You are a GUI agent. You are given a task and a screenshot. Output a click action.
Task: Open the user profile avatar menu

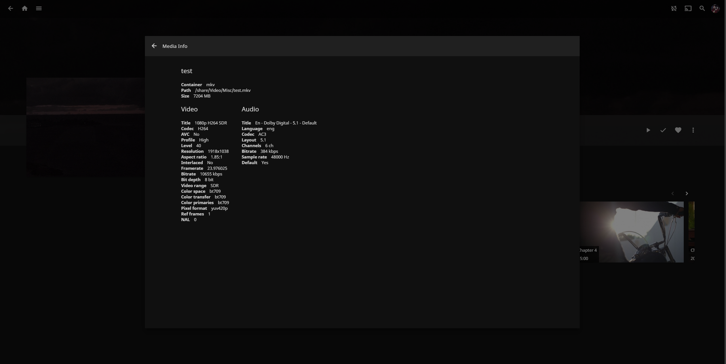coord(715,8)
